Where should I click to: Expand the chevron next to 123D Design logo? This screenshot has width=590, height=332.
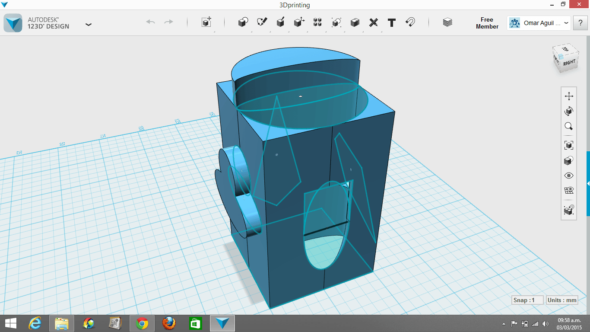pyautogui.click(x=89, y=25)
